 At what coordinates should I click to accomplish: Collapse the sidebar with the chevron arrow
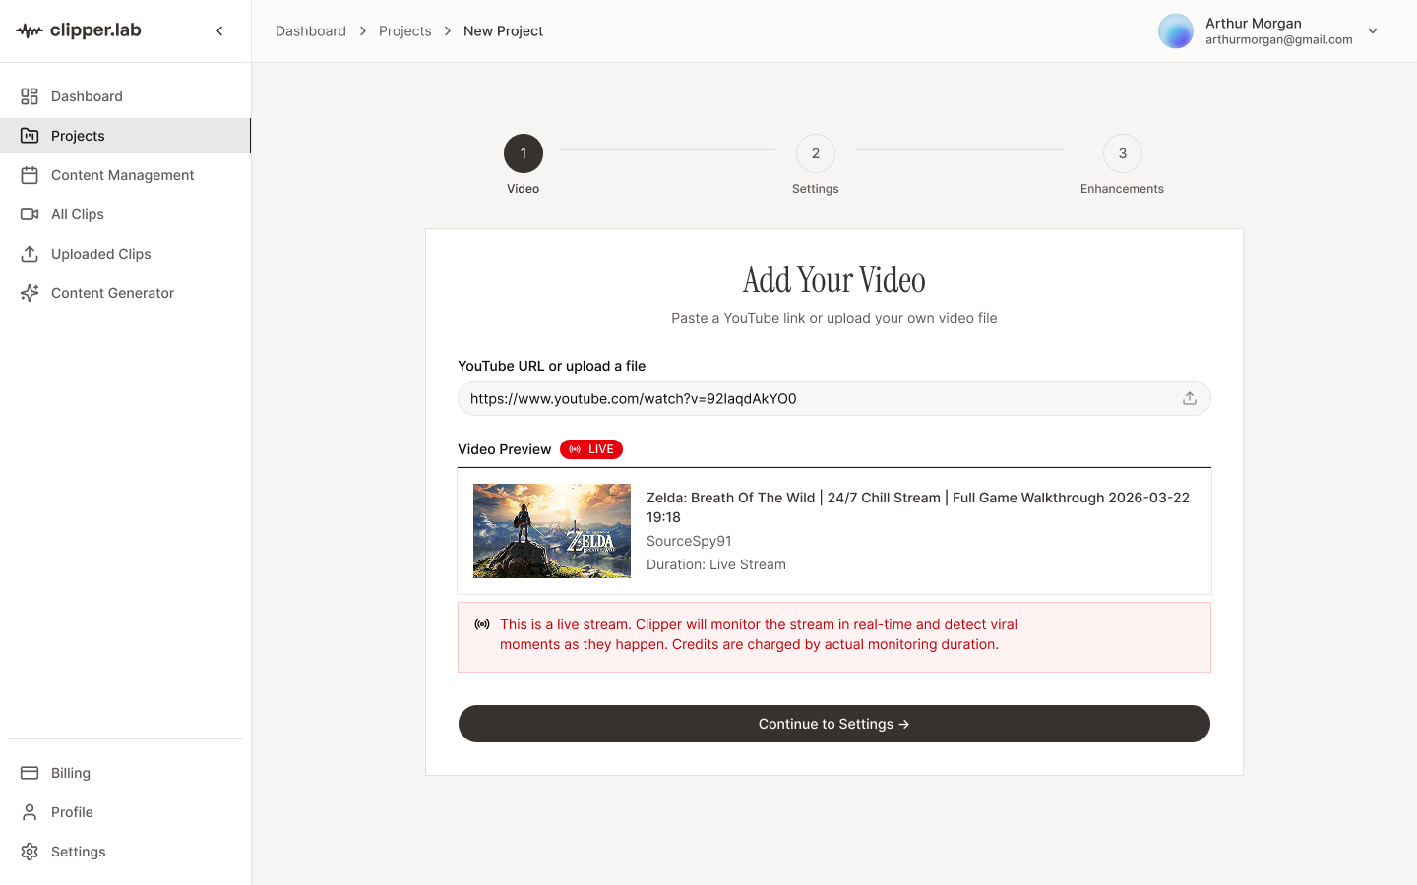click(219, 31)
